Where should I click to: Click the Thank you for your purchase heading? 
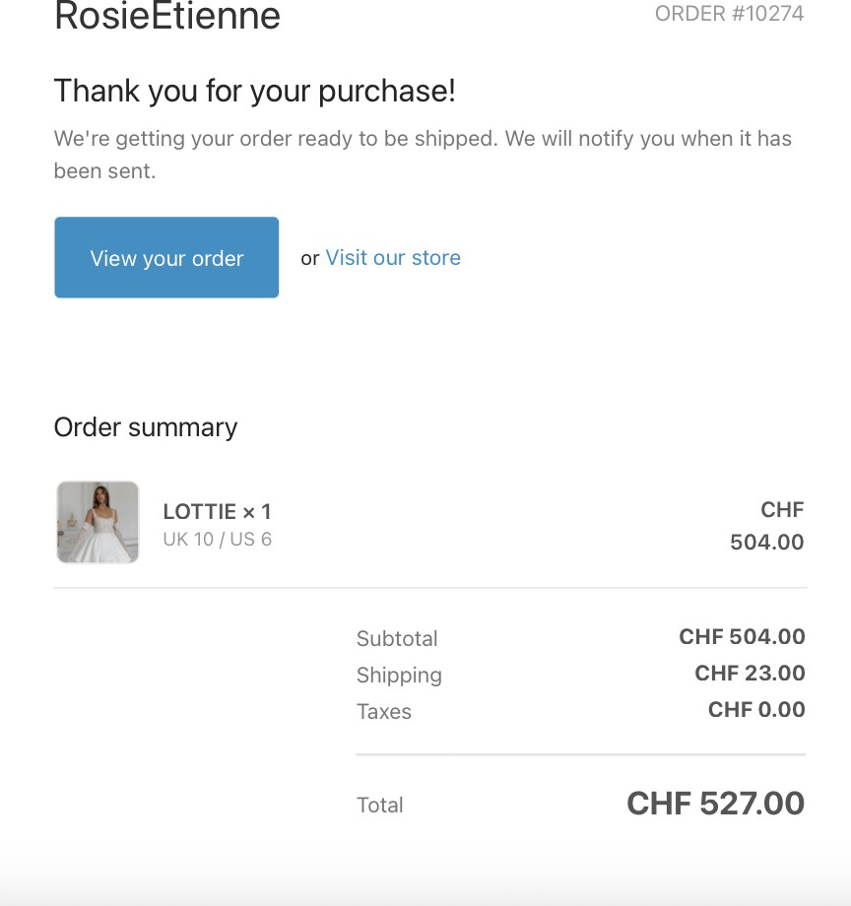coord(254,92)
